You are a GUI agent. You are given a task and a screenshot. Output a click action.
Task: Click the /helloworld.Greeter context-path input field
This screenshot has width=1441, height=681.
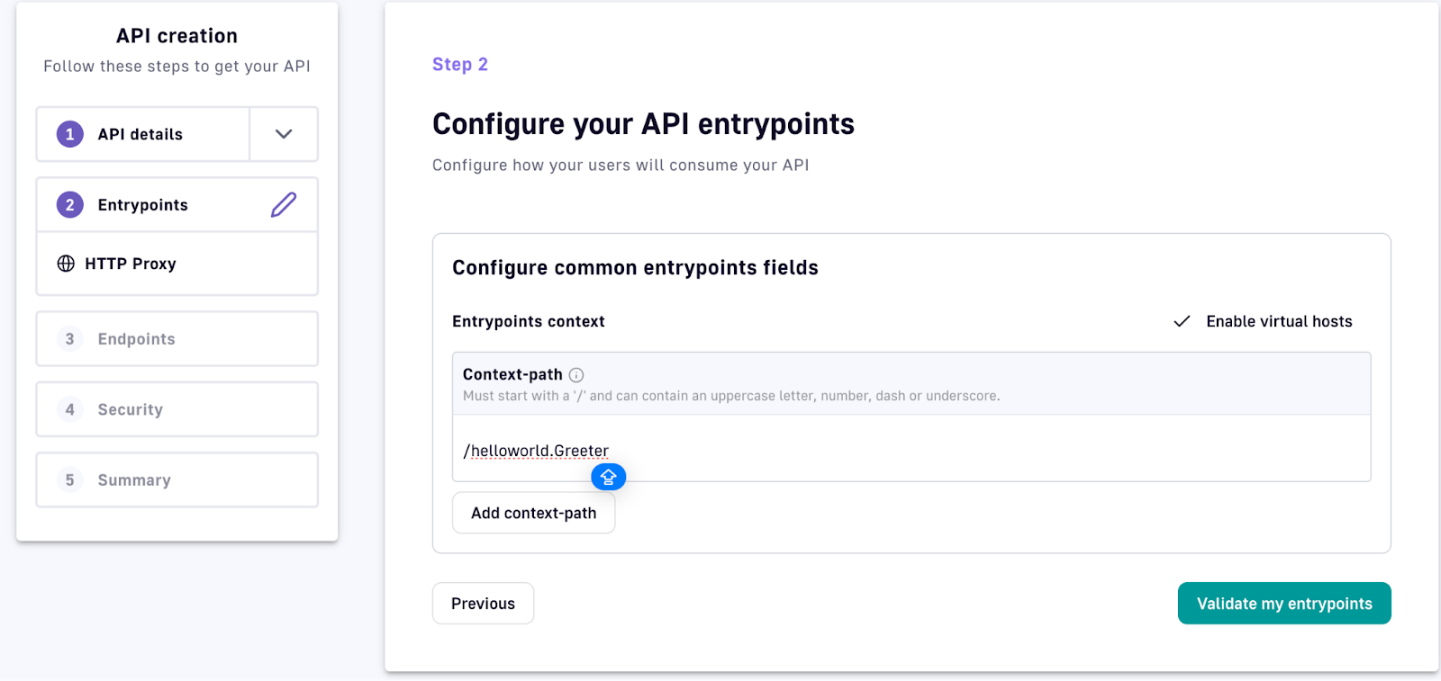tap(911, 449)
